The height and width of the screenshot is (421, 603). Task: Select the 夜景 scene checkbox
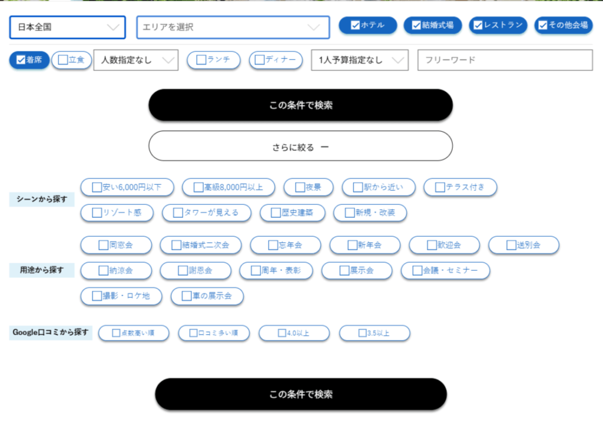[x=309, y=187]
